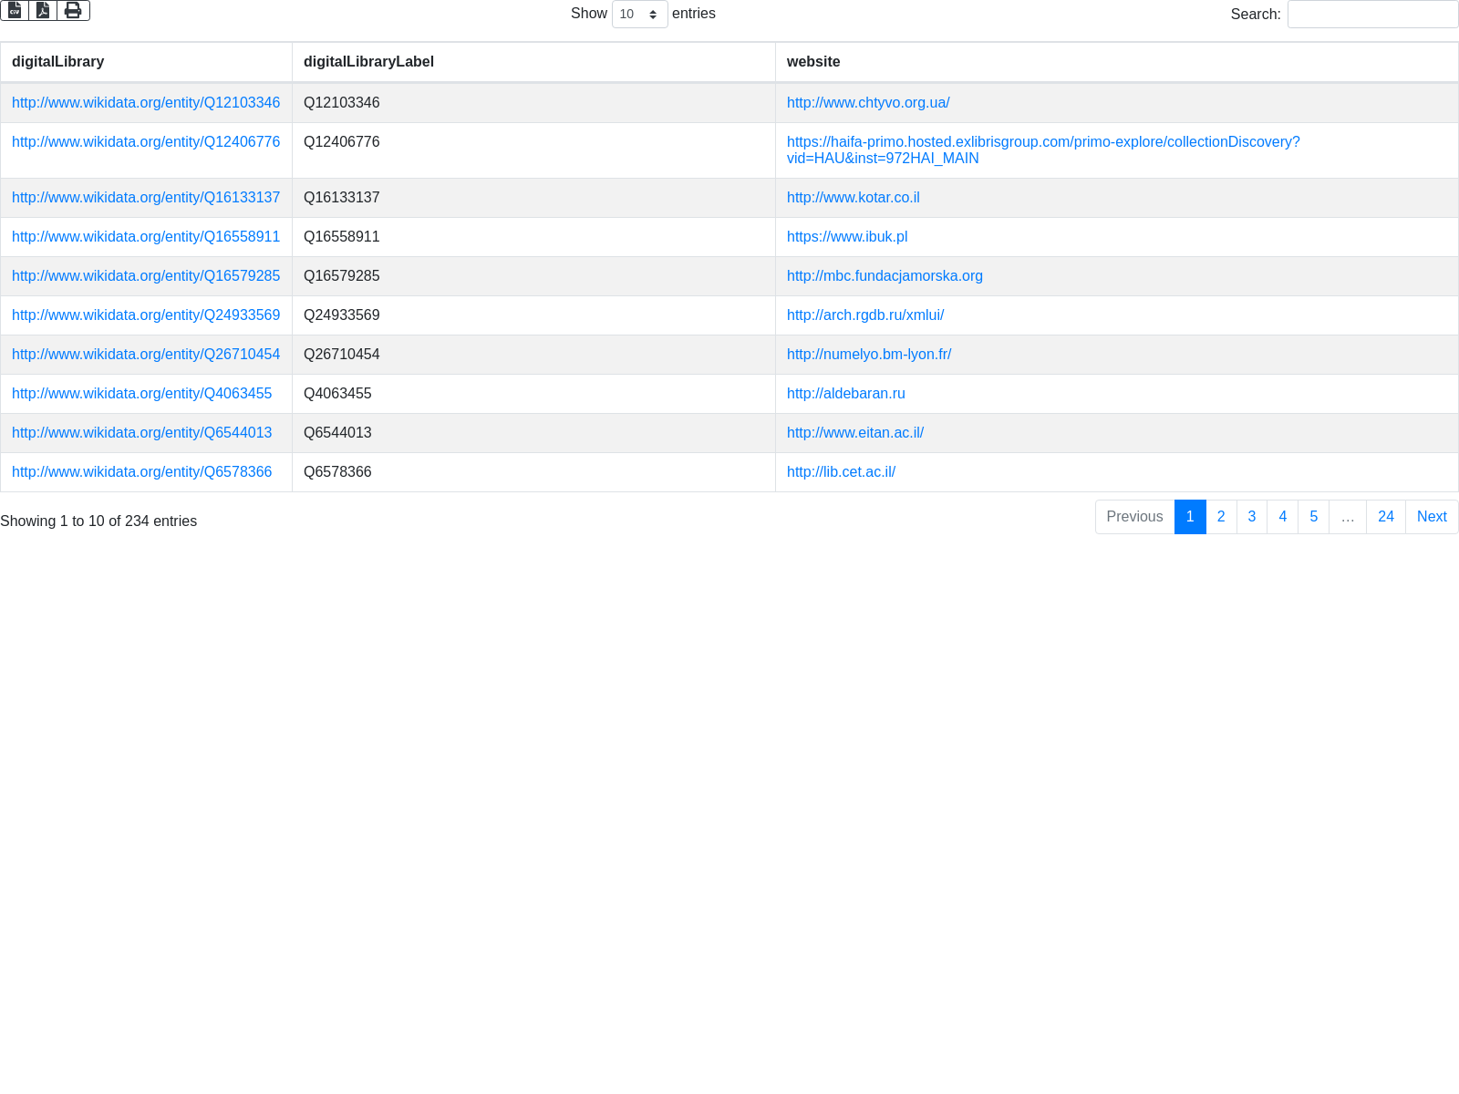
Task: Jump to page 5 of results
Action: click(x=1313, y=517)
